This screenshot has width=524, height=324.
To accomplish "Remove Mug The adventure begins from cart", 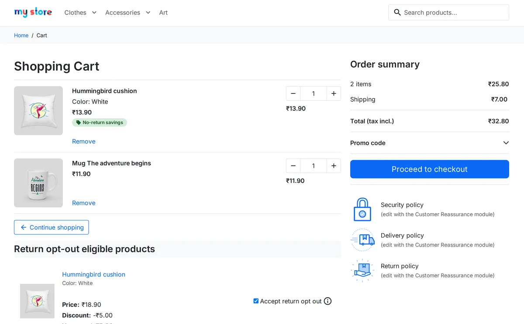I will (x=84, y=203).
